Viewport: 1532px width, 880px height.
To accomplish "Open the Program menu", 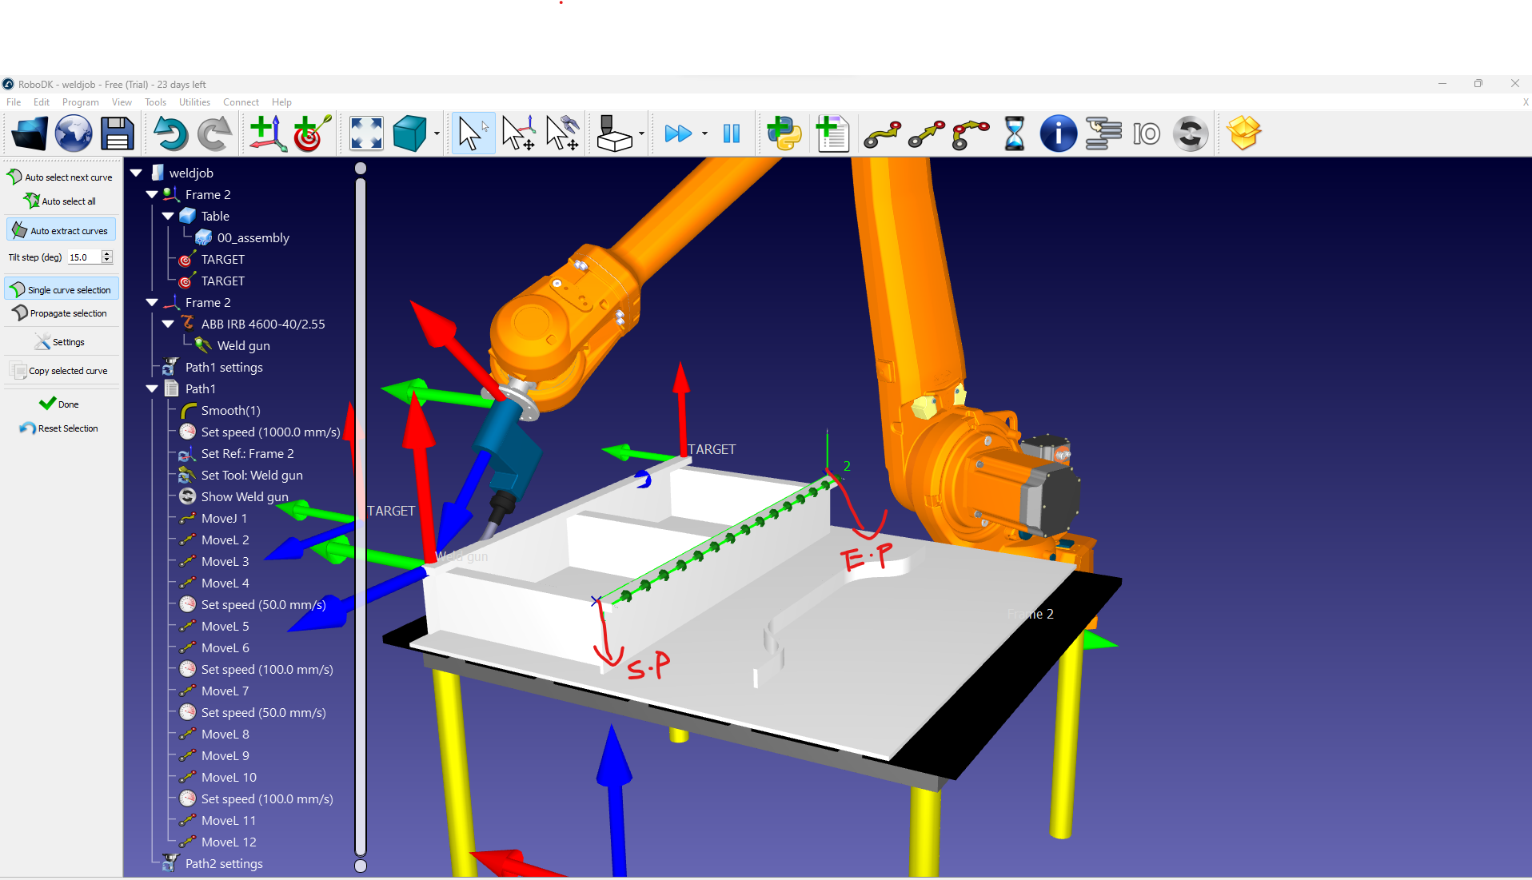I will (80, 102).
